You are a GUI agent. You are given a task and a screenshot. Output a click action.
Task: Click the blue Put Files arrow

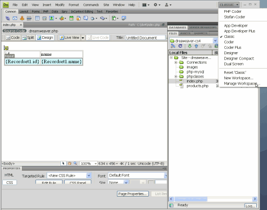tap(197, 46)
